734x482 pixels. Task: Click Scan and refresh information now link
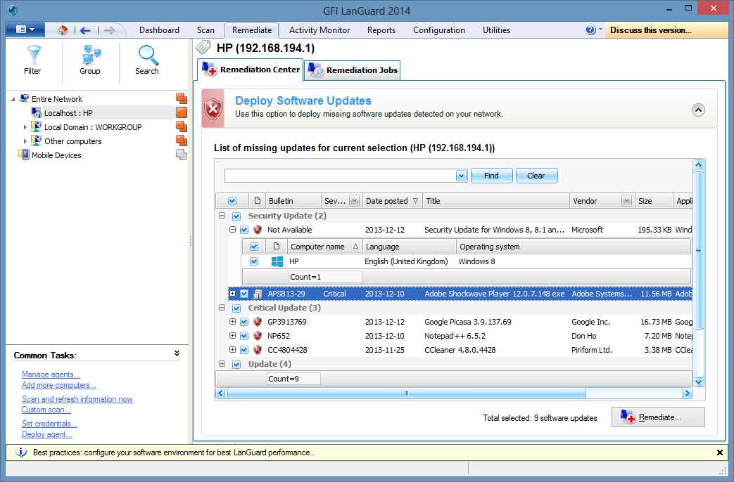point(77,399)
